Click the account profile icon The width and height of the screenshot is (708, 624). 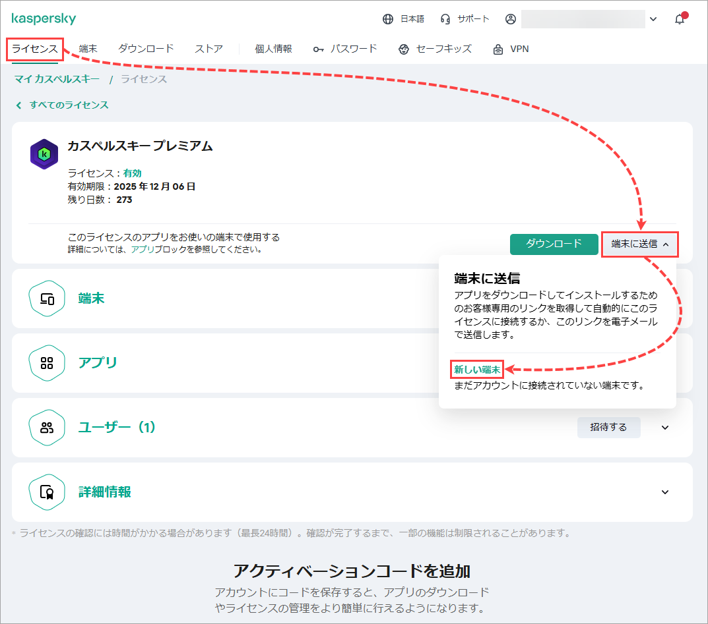pos(511,19)
